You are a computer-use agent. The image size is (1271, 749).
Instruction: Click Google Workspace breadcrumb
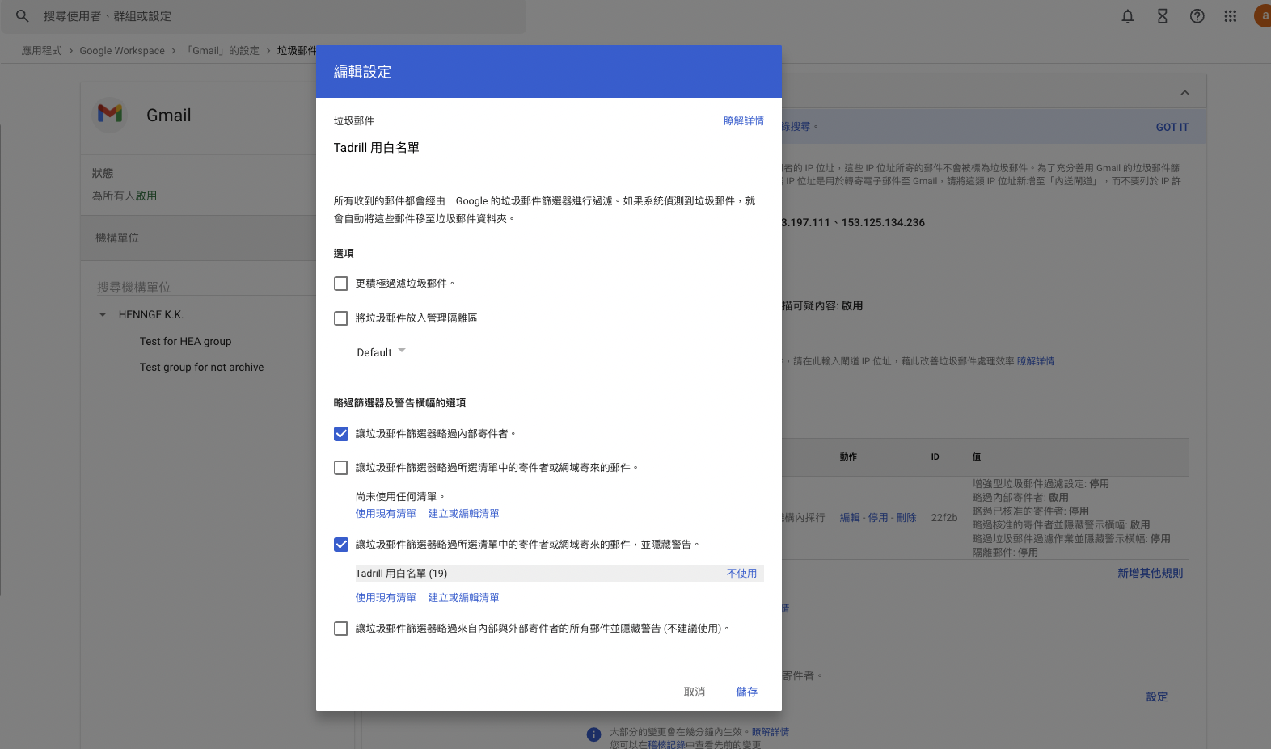pyautogui.click(x=122, y=51)
